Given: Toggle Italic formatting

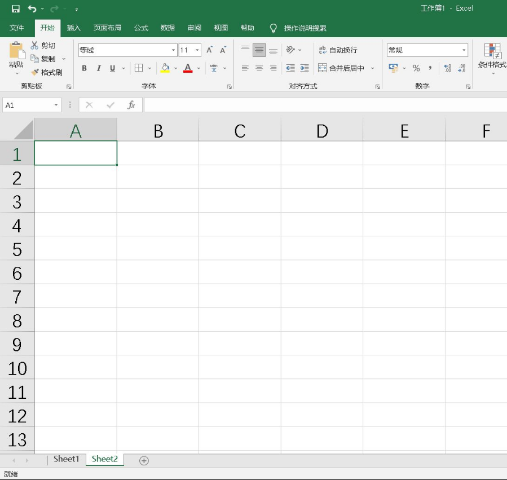Looking at the screenshot, I should 99,68.
